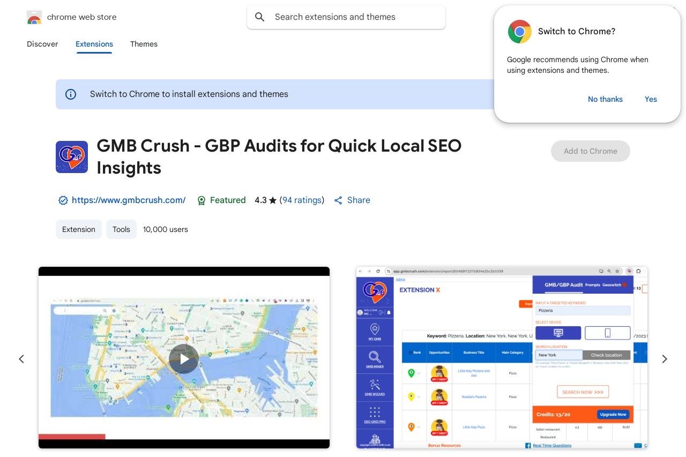Open the gmbcrush.com website link
Image resolution: width=686 pixels, height=457 pixels.
pos(129,200)
